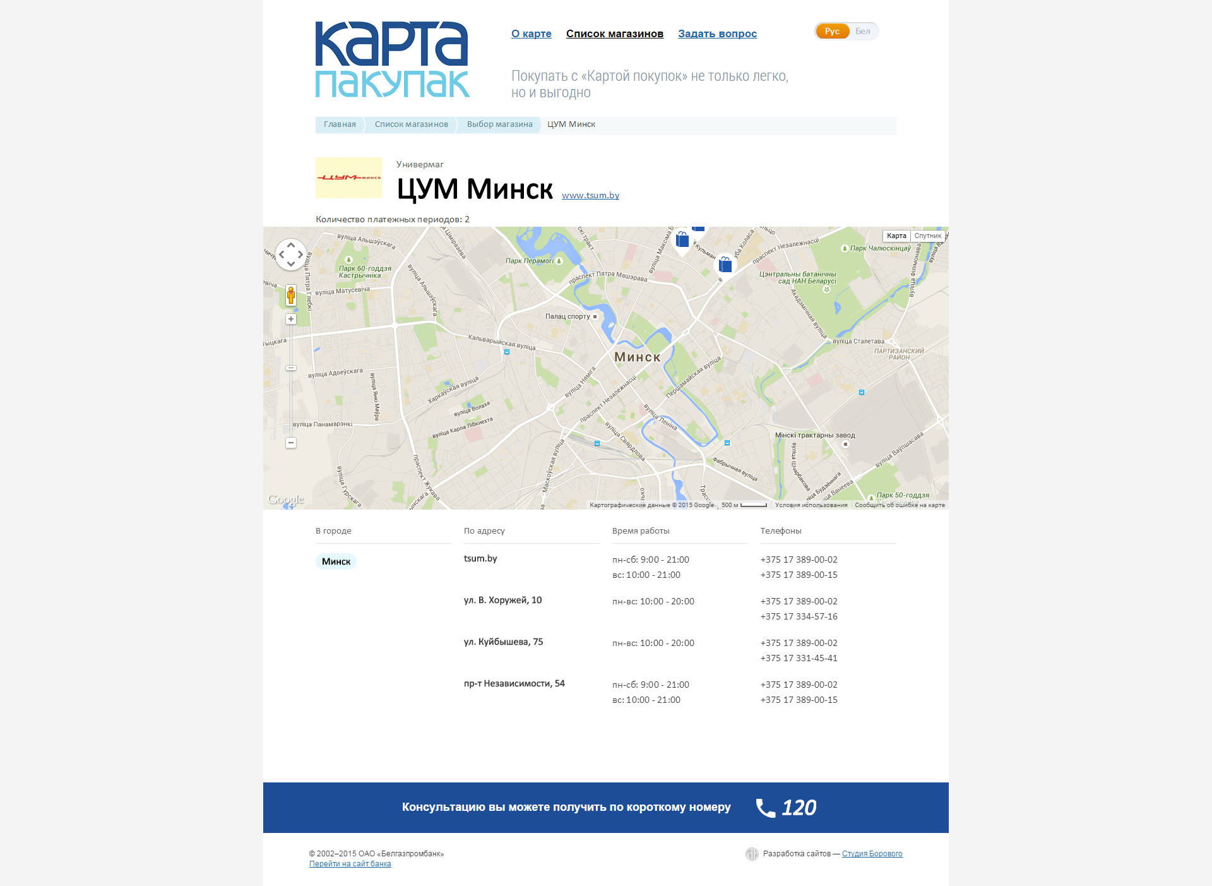Open the shopping bag marker on праспект Незалежнасці
1212x886 pixels.
[x=725, y=264]
